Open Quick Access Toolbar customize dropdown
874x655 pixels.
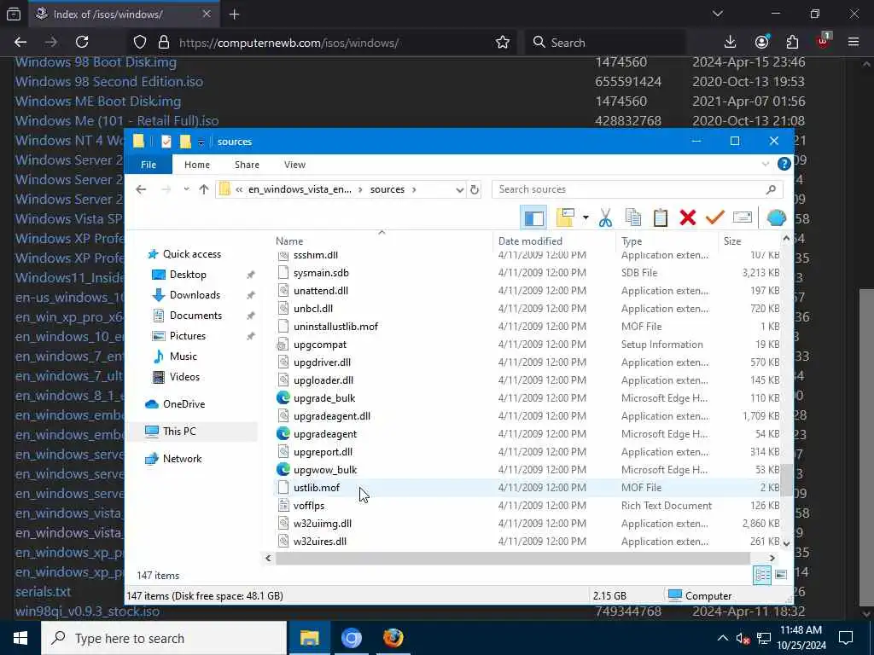tap(201, 142)
